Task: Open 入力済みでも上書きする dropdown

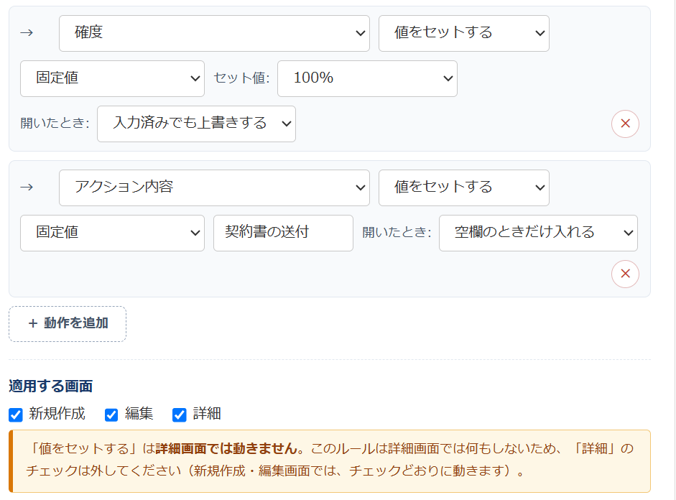Action: tap(196, 124)
